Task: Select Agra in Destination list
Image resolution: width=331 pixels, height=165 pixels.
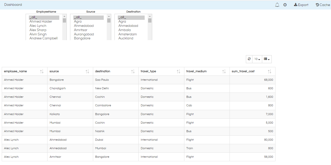Action: click(131, 22)
